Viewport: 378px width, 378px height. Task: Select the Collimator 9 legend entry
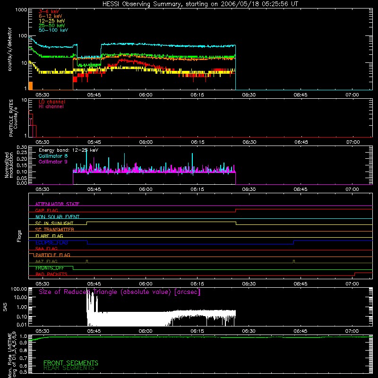[53, 162]
